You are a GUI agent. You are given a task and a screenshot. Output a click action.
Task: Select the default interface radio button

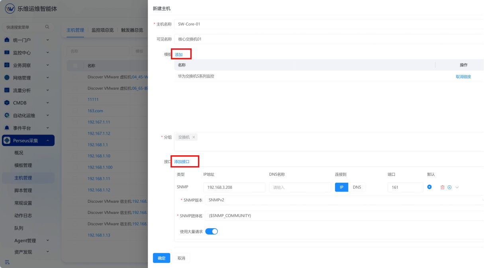pos(429,187)
